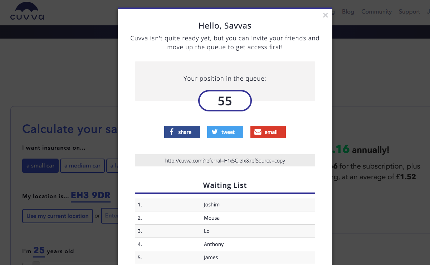Click the queue position number 55
Screen dimensions: 430x265
point(225,101)
